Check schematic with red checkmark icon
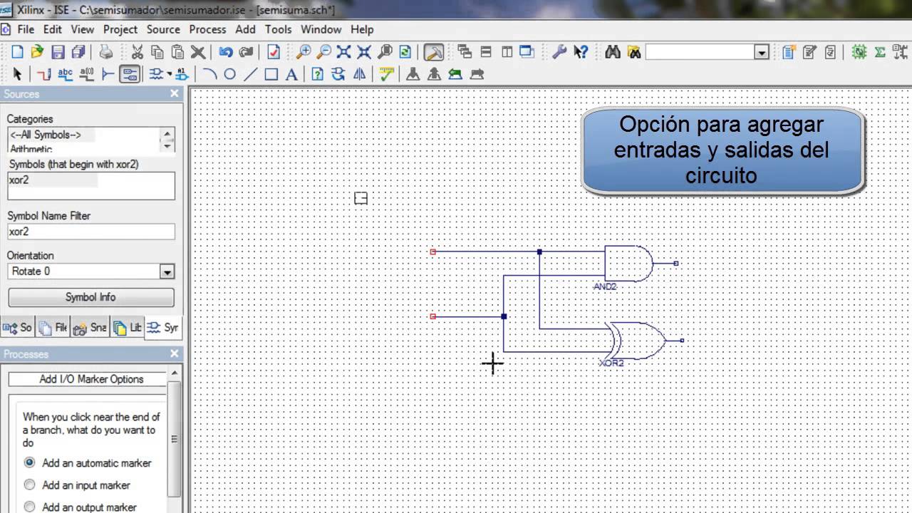 click(x=274, y=52)
